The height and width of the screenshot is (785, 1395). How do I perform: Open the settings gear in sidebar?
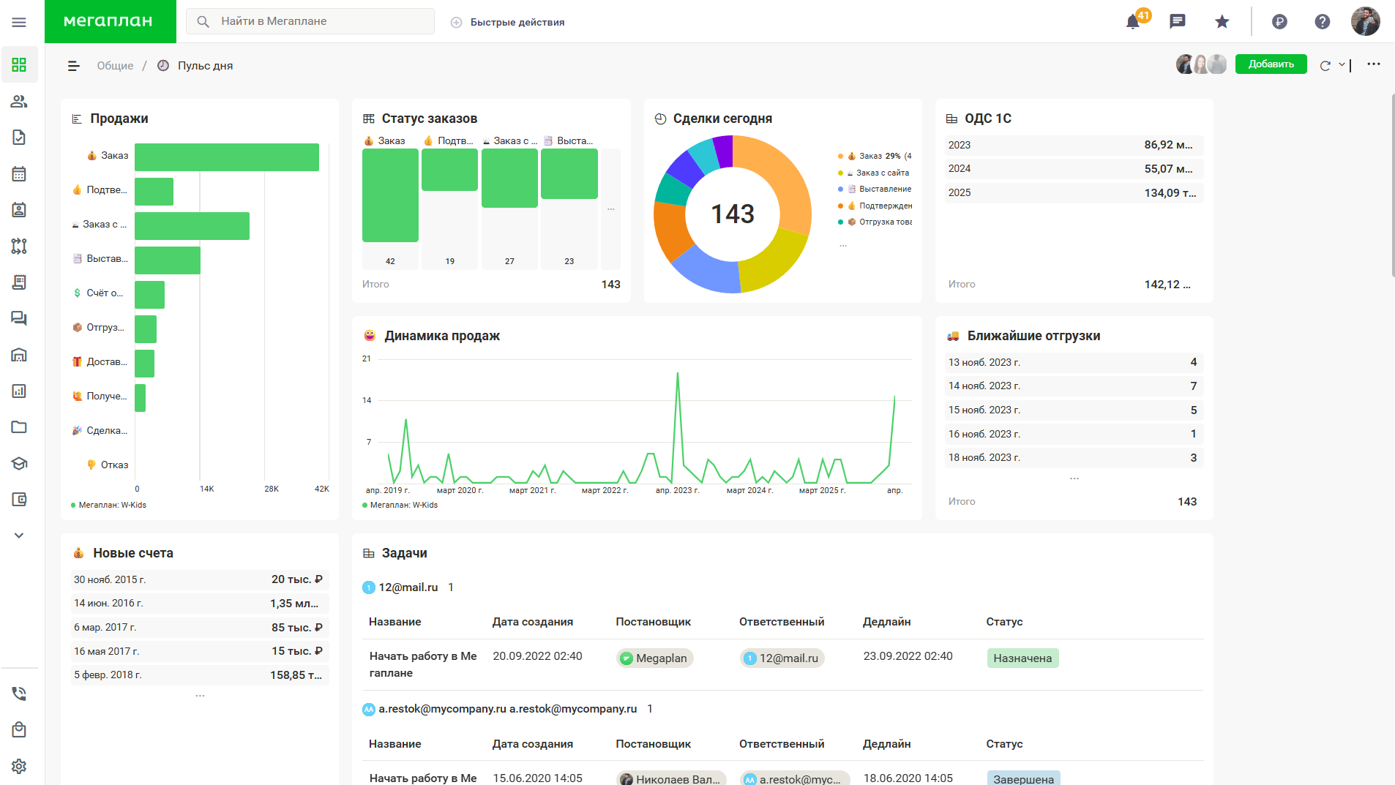click(19, 766)
